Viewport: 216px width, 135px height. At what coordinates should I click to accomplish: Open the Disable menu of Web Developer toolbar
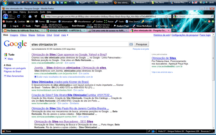[x=8, y=22]
